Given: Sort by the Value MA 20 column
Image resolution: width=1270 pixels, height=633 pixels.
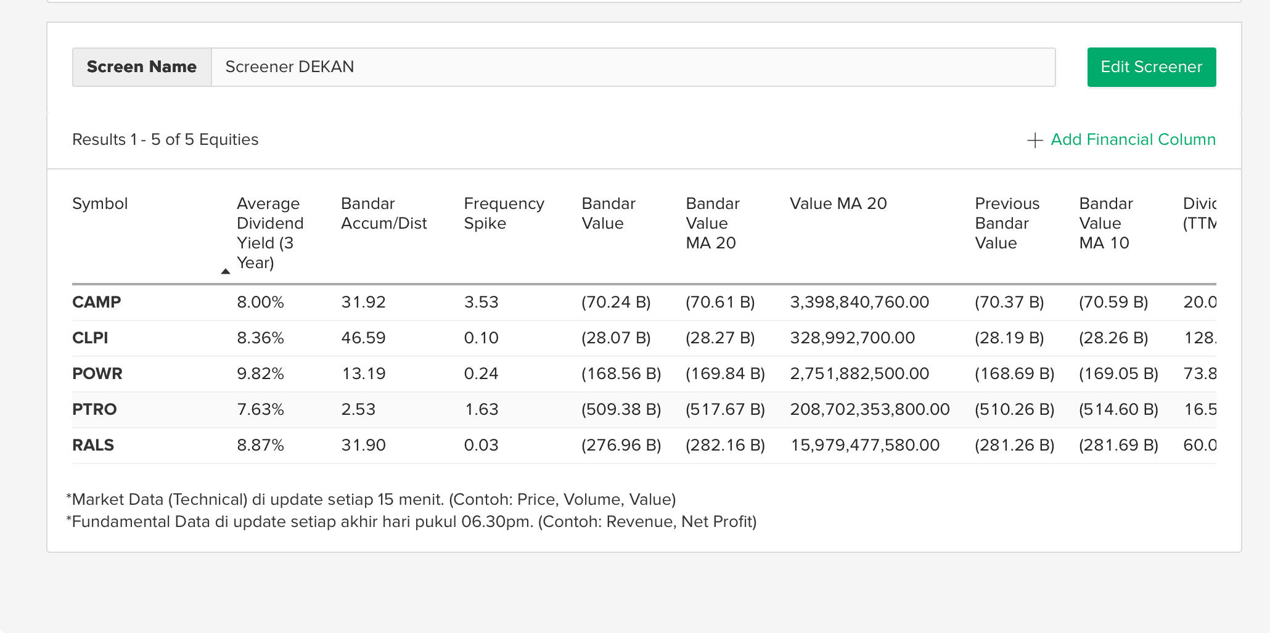Looking at the screenshot, I should [x=838, y=203].
